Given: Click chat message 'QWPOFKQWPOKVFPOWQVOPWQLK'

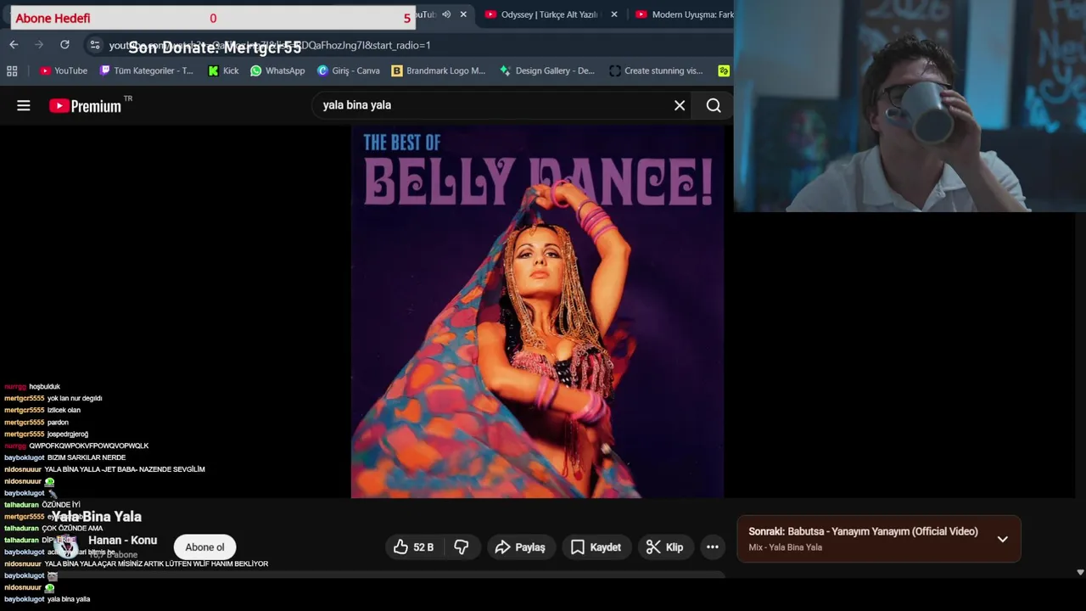Looking at the screenshot, I should (x=89, y=446).
